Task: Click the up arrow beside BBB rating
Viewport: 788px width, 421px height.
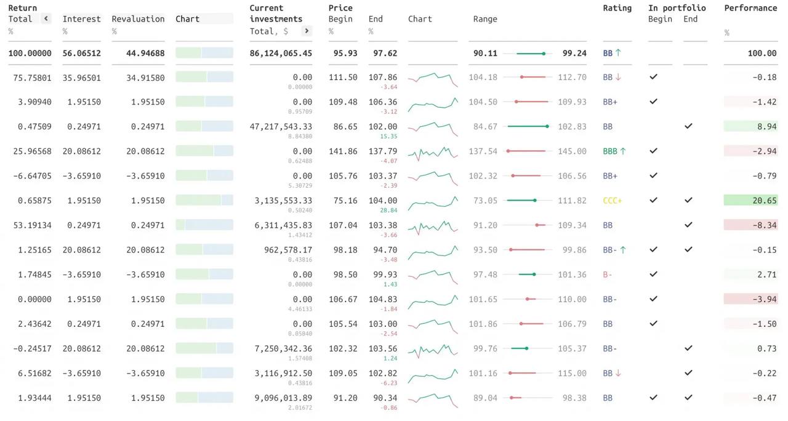Action: [x=623, y=151]
